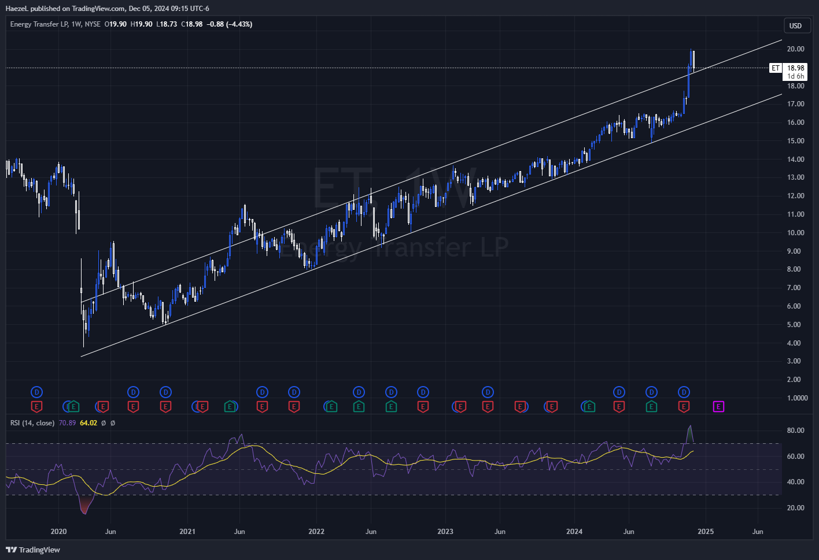The image size is (819, 560).
Task: Click the rightmost green E earnings marker
Action: tap(651, 407)
